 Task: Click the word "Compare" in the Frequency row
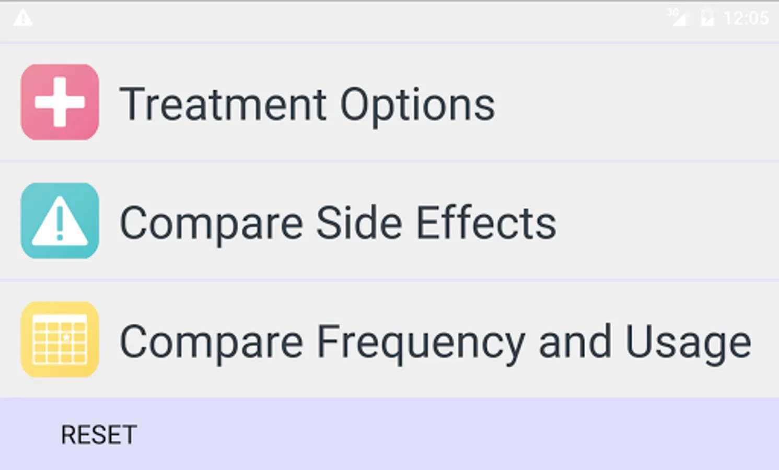[x=211, y=343]
